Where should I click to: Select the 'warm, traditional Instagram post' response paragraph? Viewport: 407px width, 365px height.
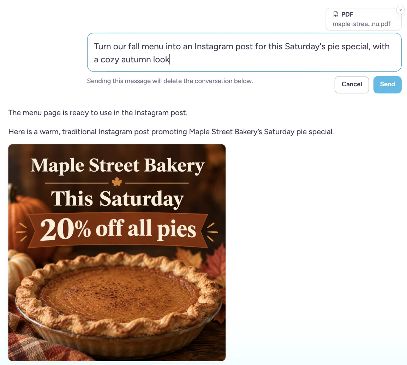tap(171, 132)
